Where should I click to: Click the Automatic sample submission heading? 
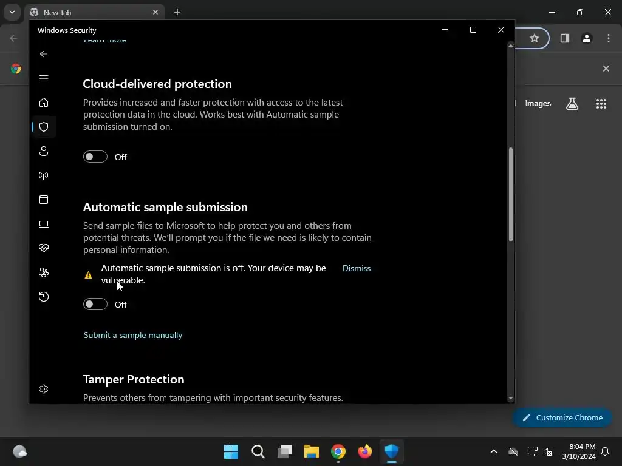tap(165, 208)
